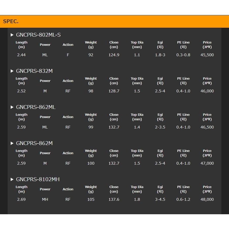Open the GNCPRS-802ML-S model title
The height and width of the screenshot is (229, 229).
(38, 35)
